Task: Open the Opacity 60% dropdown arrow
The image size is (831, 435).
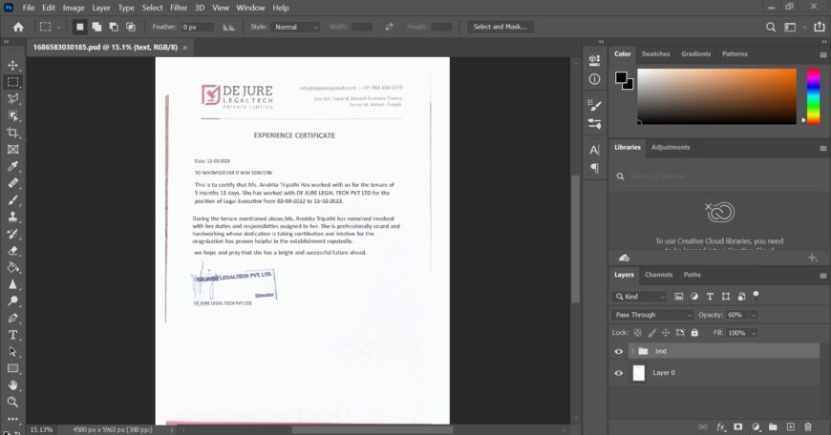Action: point(753,315)
